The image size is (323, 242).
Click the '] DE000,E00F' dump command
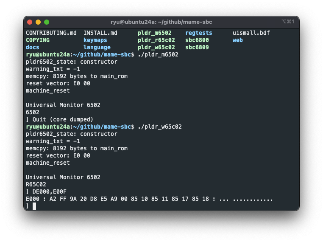[x=46, y=191]
